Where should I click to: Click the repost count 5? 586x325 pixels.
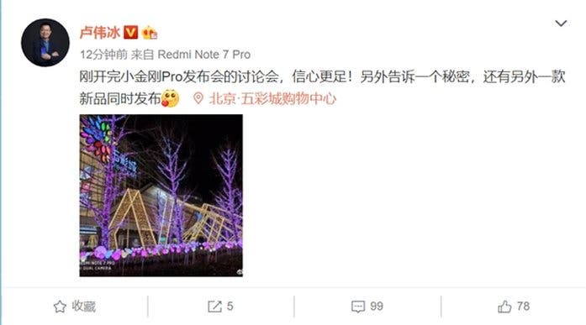click(230, 307)
